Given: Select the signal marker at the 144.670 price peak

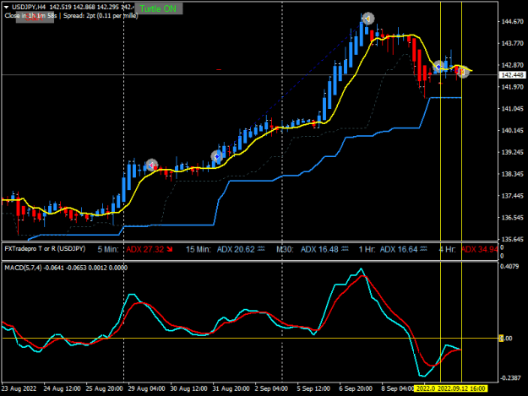Looking at the screenshot, I should click(367, 19).
